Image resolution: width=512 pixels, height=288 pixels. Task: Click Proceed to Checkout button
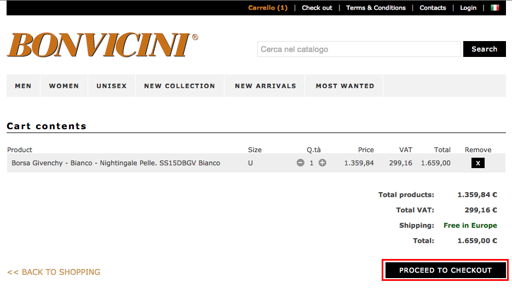445,270
